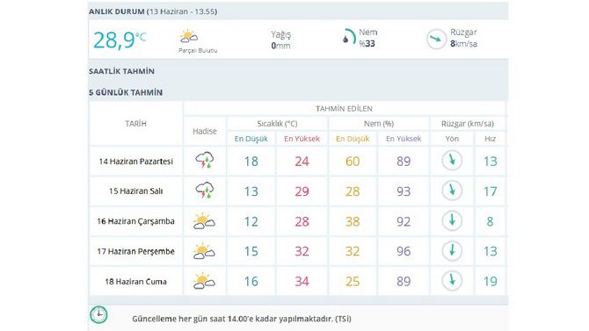
Task: Click minimum humidity 38 for 16 Haziran
Action: pyautogui.click(x=353, y=221)
